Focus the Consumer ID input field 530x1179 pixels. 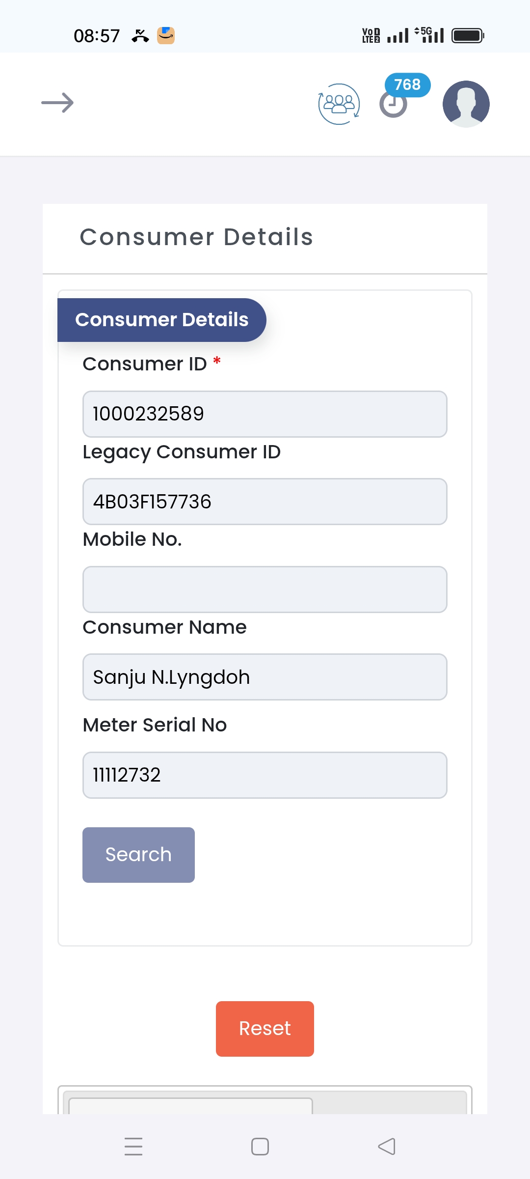click(x=265, y=414)
